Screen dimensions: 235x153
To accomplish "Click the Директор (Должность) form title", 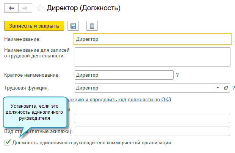I will [83, 8].
